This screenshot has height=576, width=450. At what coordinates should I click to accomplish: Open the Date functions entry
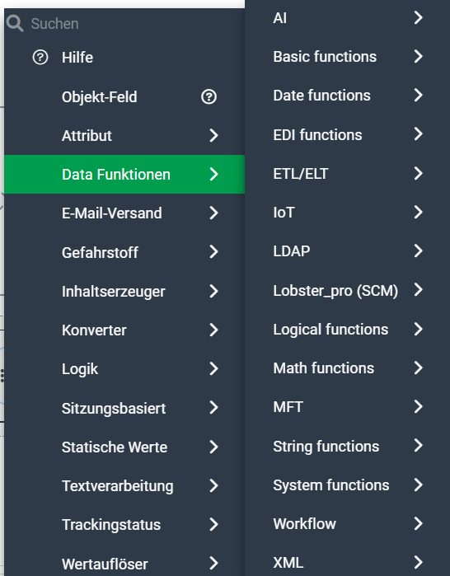(348, 96)
